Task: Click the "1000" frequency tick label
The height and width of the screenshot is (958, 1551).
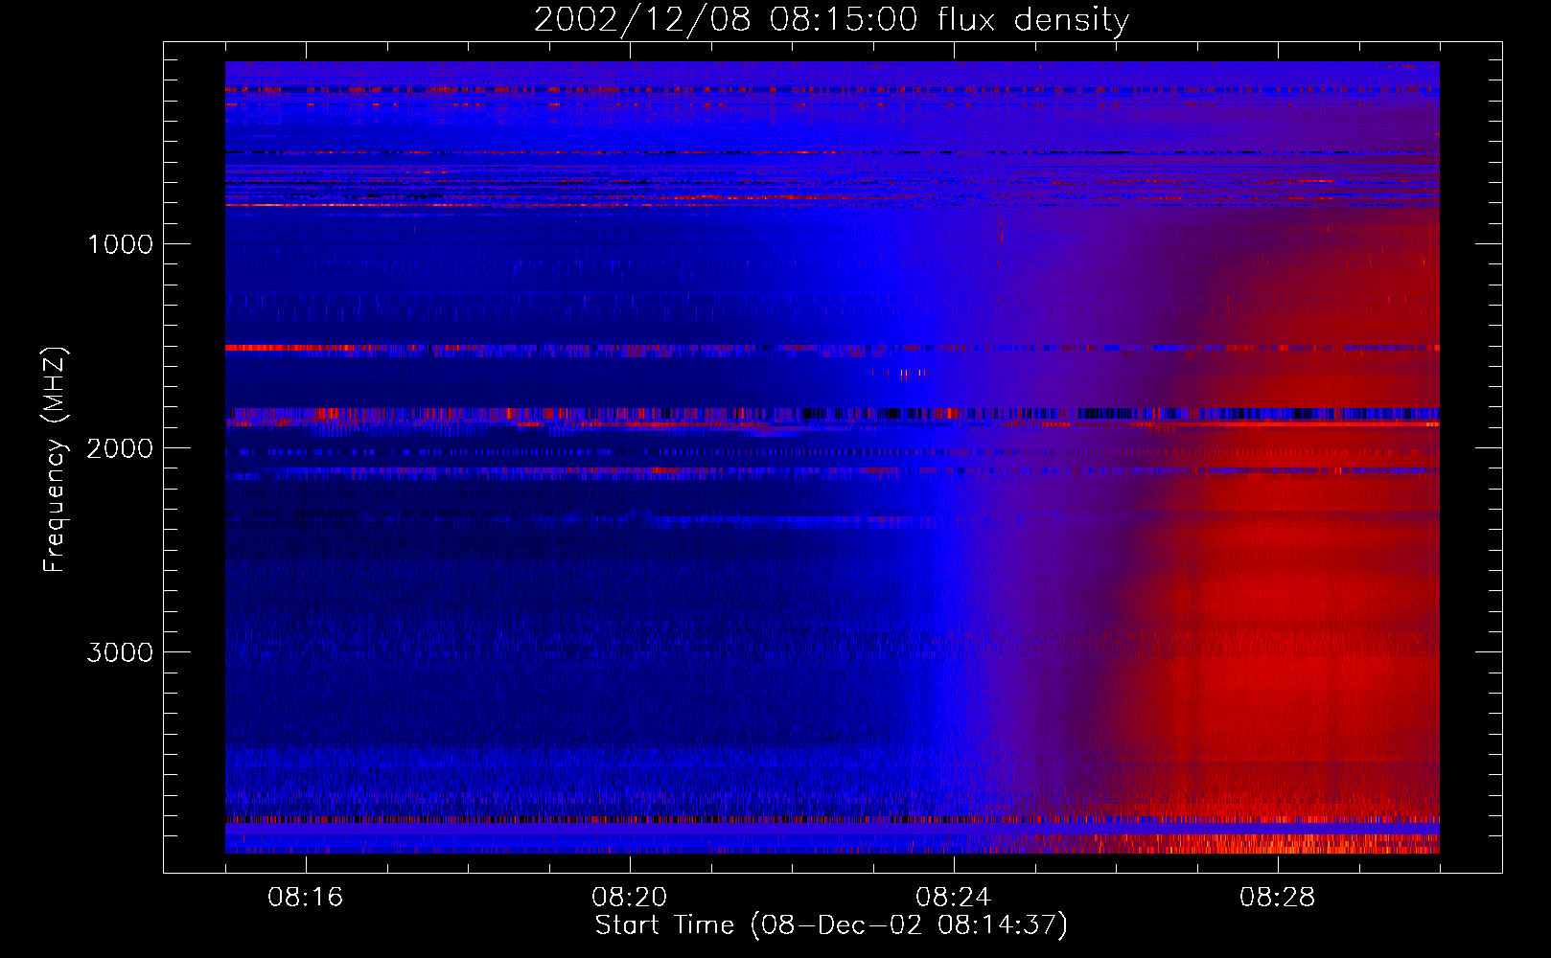Action: pyautogui.click(x=120, y=244)
